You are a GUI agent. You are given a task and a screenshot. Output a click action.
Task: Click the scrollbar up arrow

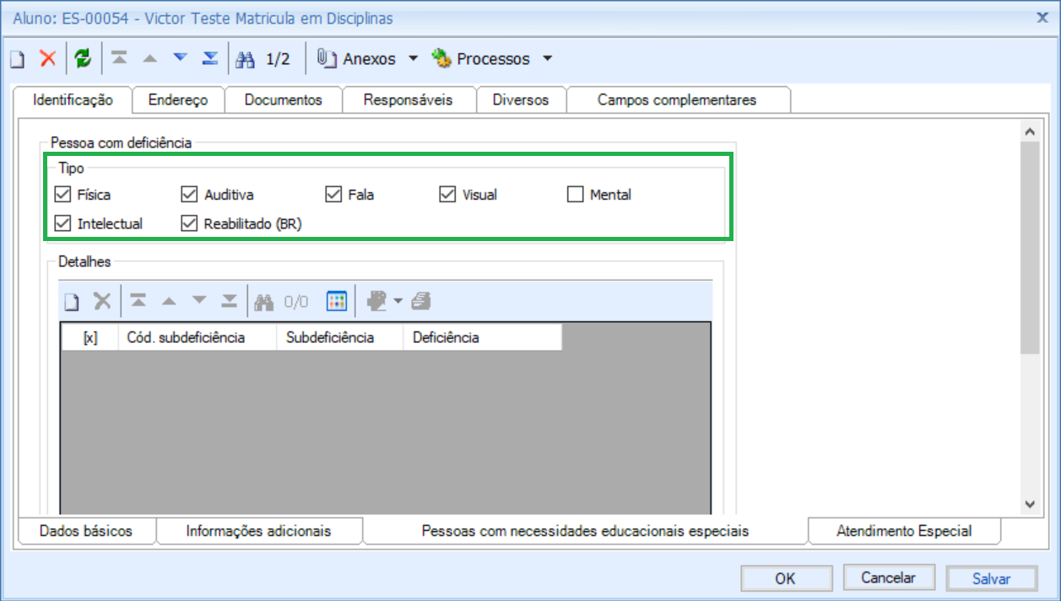[x=1029, y=132]
